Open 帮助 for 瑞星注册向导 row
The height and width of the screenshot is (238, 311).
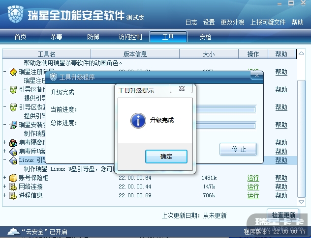click(x=281, y=72)
